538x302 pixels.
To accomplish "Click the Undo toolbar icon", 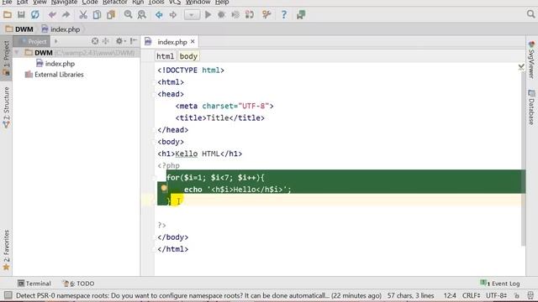I will point(52,15).
